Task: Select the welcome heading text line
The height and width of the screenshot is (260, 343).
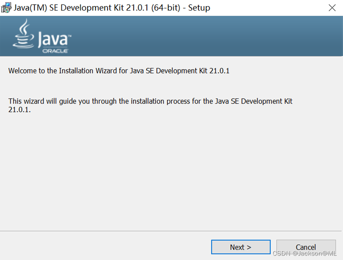Action: point(119,71)
